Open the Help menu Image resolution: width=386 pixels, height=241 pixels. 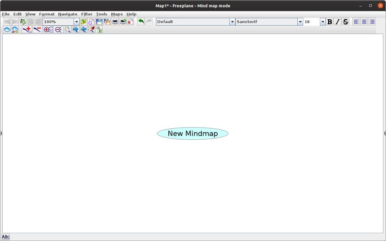[x=131, y=14]
